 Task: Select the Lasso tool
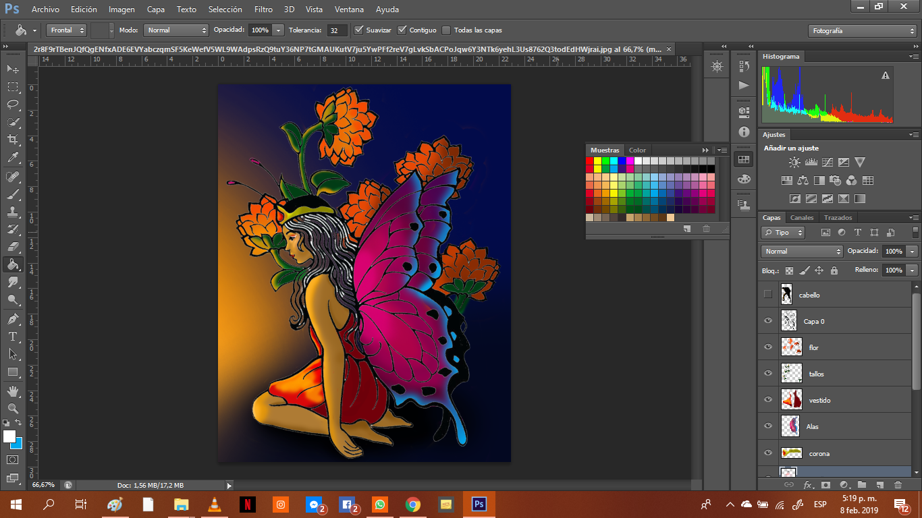pyautogui.click(x=13, y=104)
